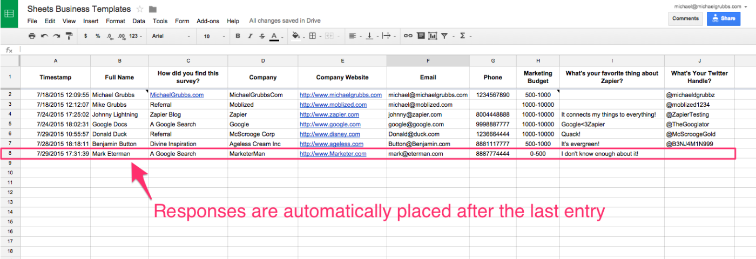Open the Add-ons menu
The height and width of the screenshot is (259, 756).
[208, 21]
